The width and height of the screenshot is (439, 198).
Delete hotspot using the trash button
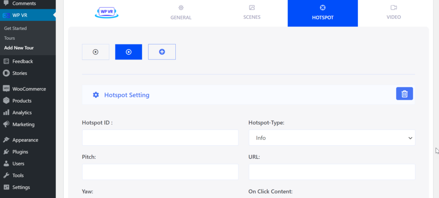pyautogui.click(x=404, y=94)
